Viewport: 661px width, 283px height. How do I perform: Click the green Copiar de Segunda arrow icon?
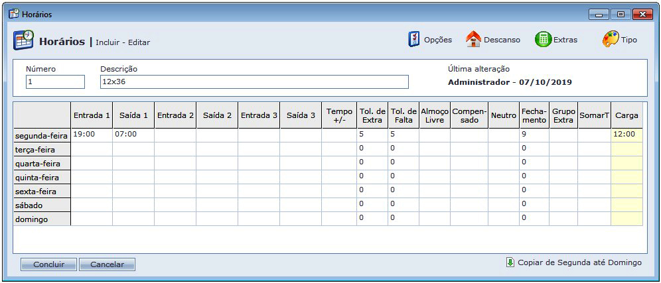click(x=510, y=262)
